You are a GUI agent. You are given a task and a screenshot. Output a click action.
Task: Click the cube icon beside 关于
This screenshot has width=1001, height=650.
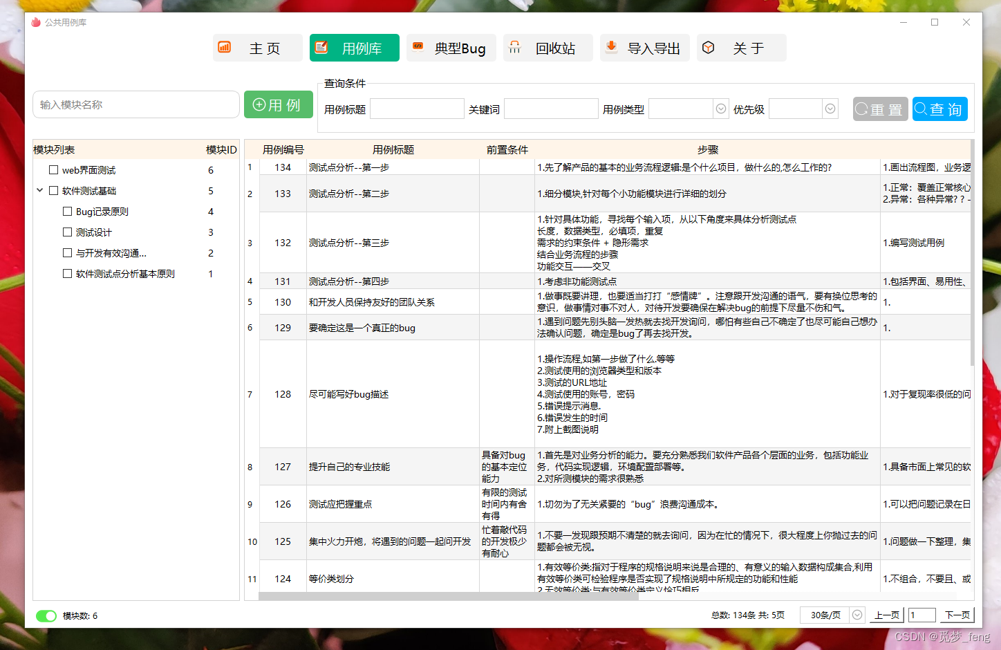tap(708, 47)
